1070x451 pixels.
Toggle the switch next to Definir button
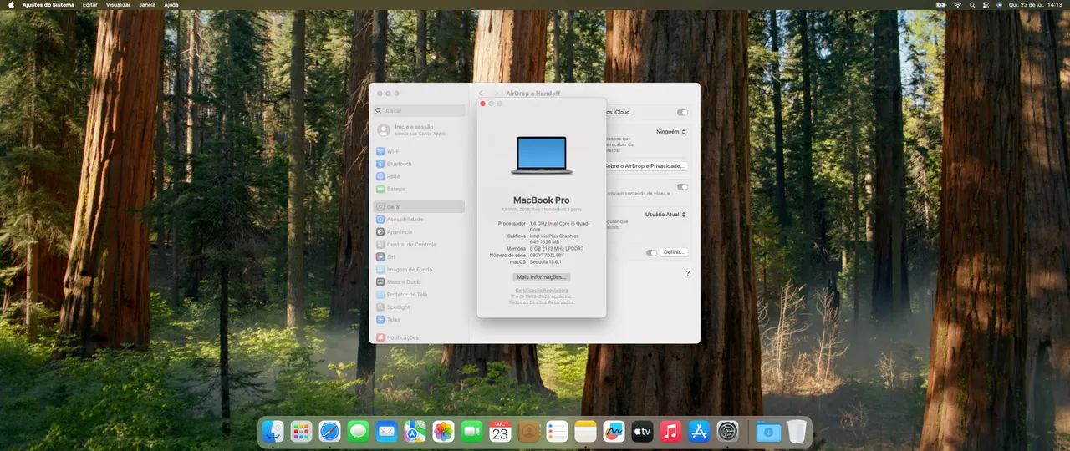click(651, 252)
